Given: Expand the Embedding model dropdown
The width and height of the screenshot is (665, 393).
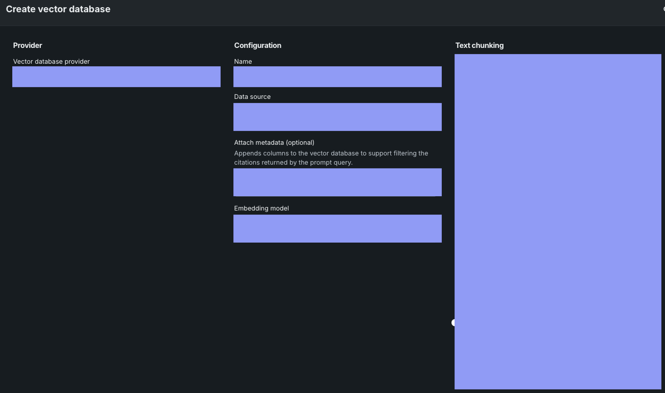Looking at the screenshot, I should 337,228.
